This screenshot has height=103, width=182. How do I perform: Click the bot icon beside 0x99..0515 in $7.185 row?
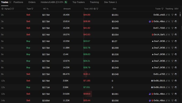[152, 81]
